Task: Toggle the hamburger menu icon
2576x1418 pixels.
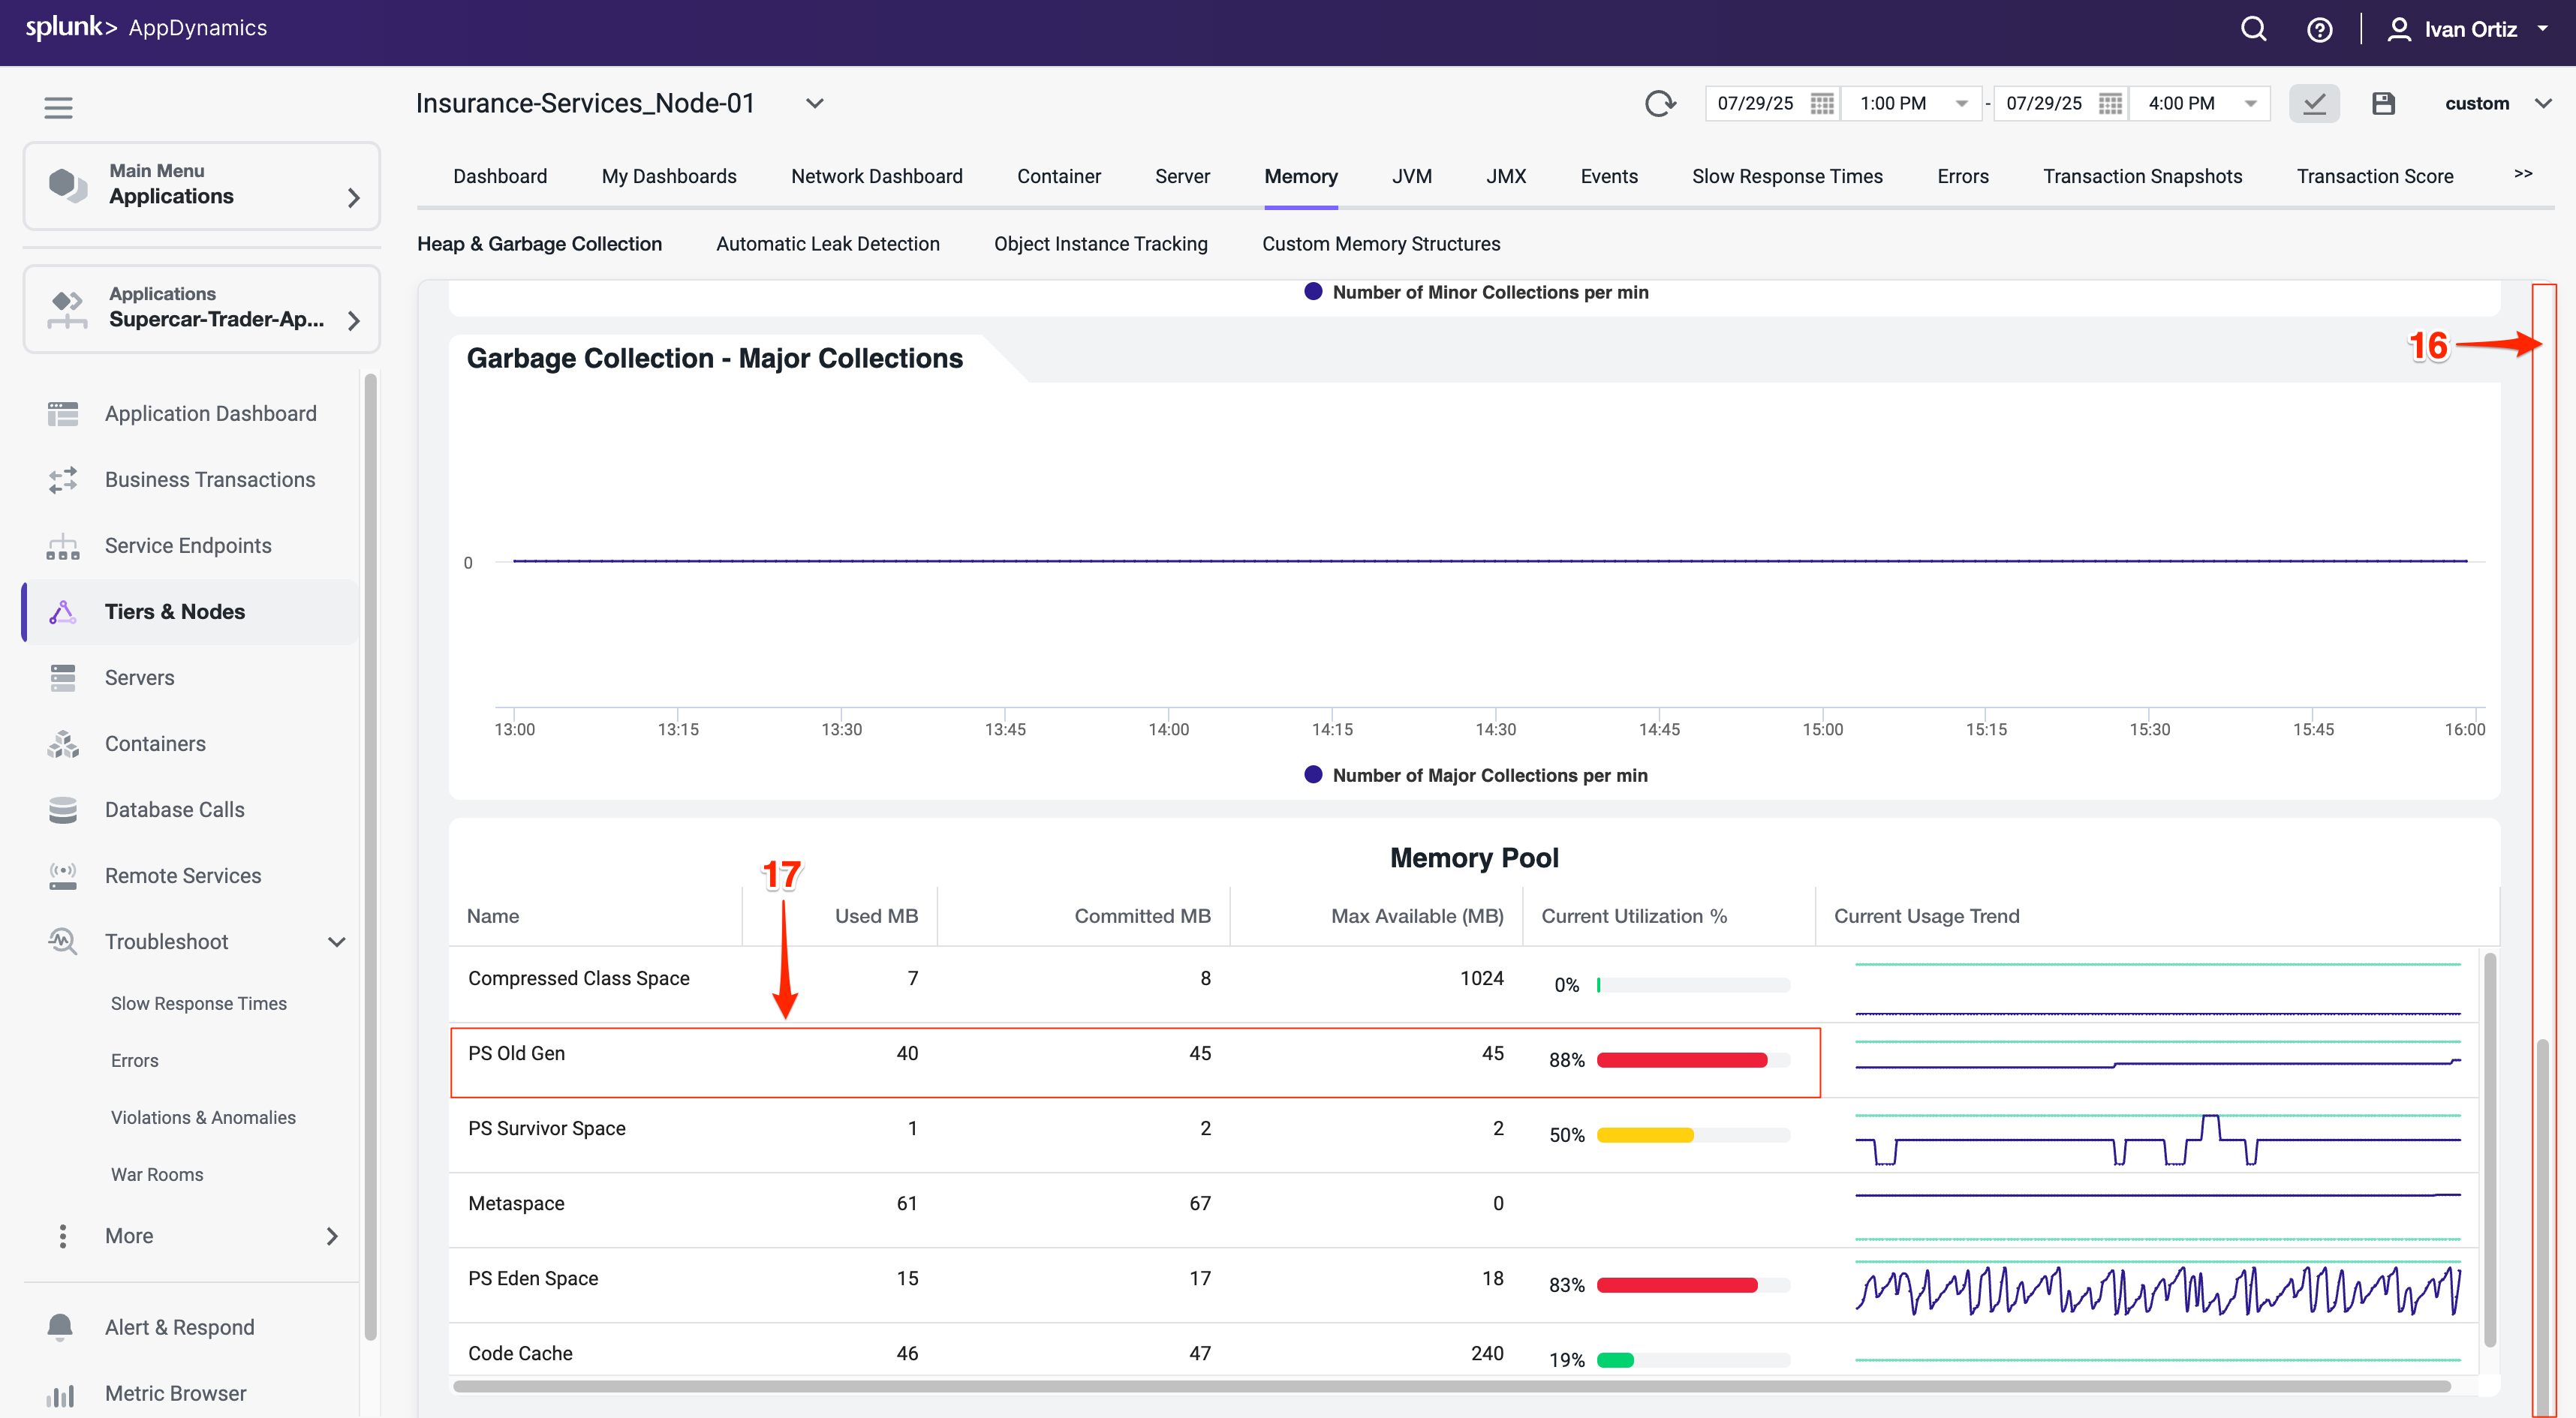Action: pyautogui.click(x=58, y=107)
